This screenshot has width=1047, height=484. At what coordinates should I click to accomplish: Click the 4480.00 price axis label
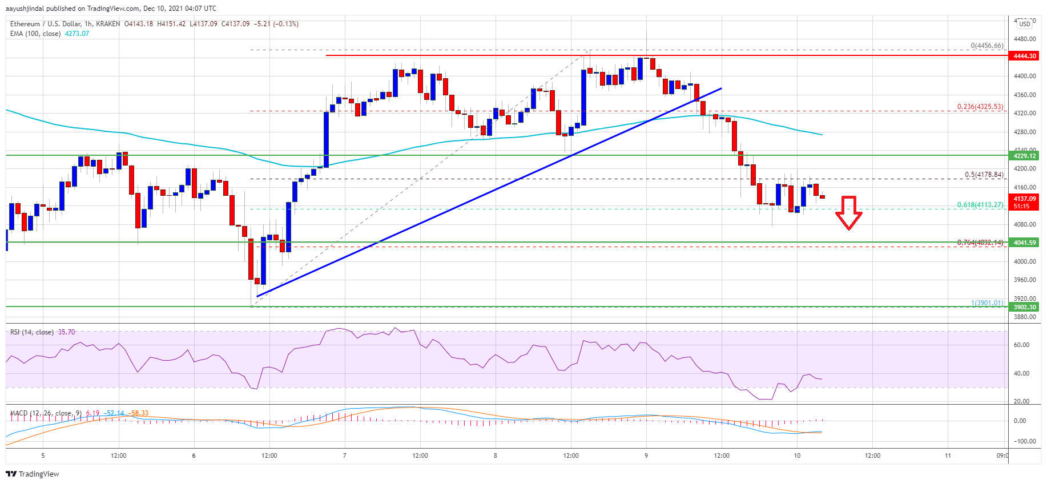(x=1025, y=39)
